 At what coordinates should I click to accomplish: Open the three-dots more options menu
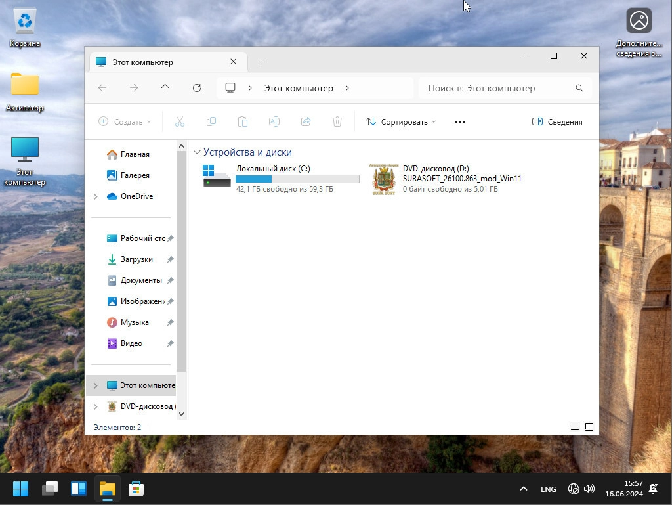[460, 121]
